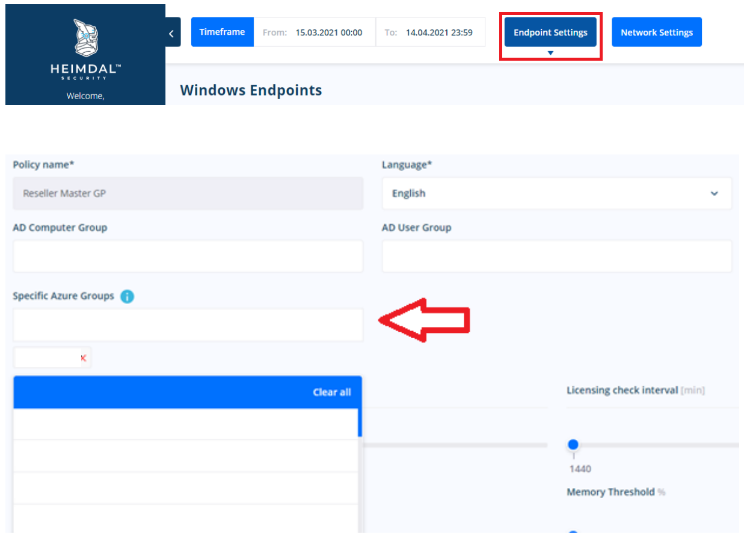Click the Policy name field Reseller Master GP

click(188, 193)
